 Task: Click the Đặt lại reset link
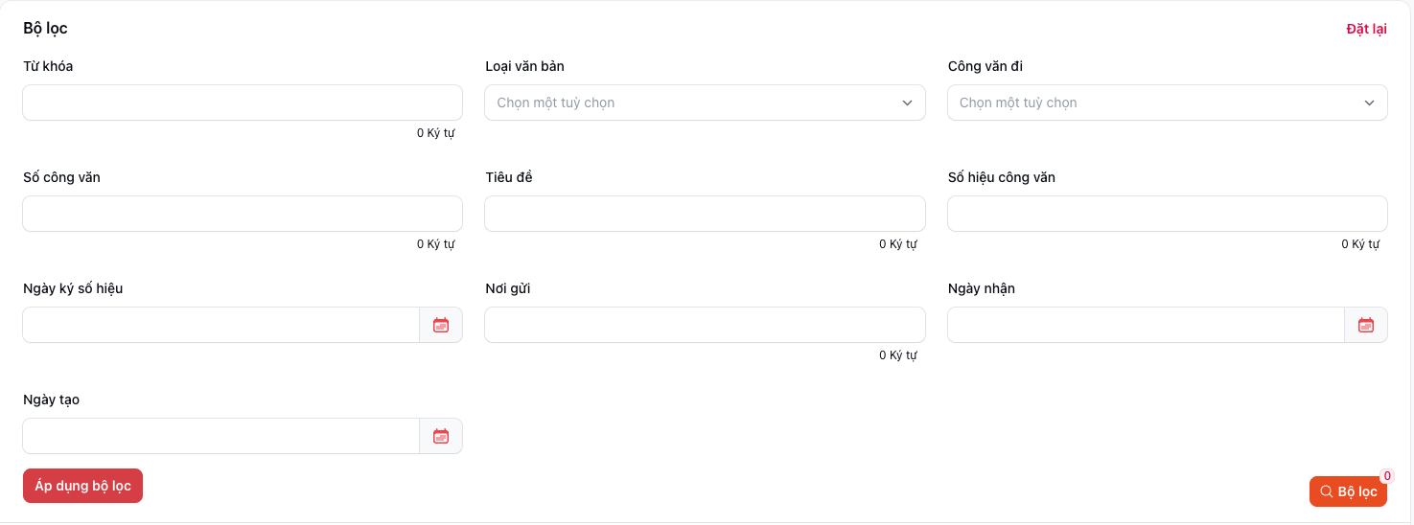1366,29
